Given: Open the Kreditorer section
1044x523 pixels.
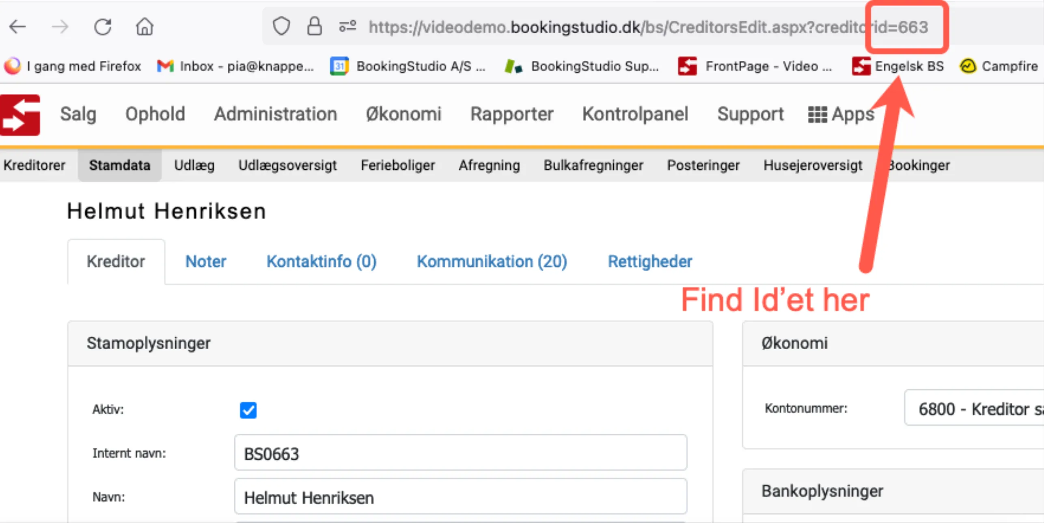Looking at the screenshot, I should pos(35,165).
